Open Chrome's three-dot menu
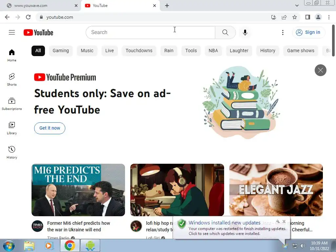Image resolution: width=336 pixels, height=252 pixels. 329,17
